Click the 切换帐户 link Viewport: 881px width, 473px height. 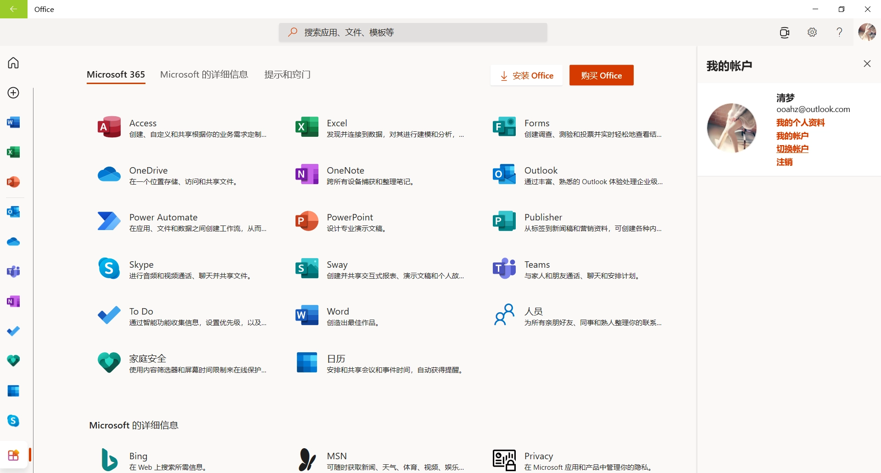click(x=793, y=148)
